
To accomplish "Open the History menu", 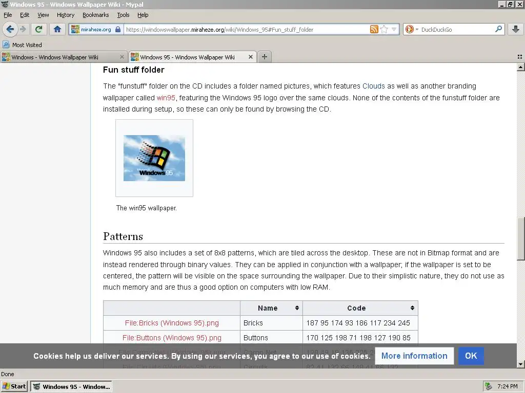I will point(65,15).
